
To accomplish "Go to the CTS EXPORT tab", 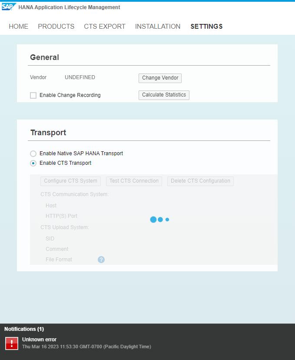I will pyautogui.click(x=105, y=27).
